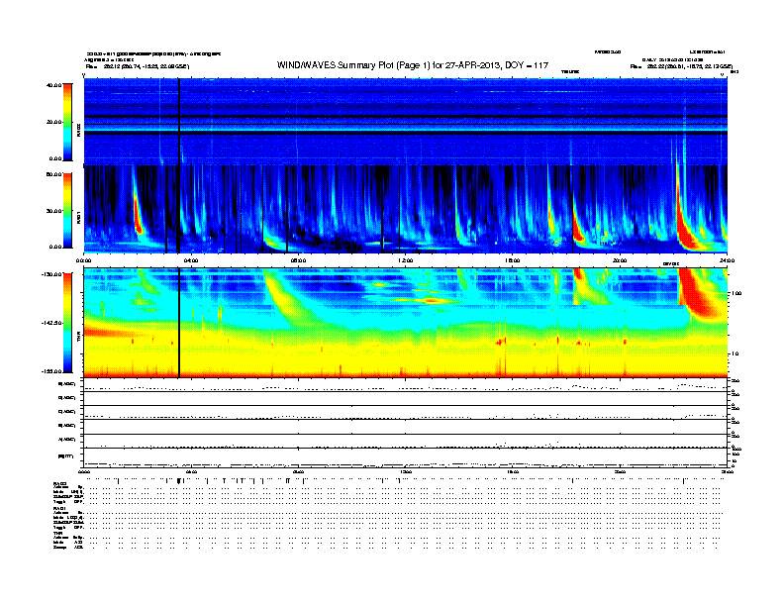Click the RAD2 panel color scale bar
The width and height of the screenshot is (784, 606).
pyautogui.click(x=67, y=122)
